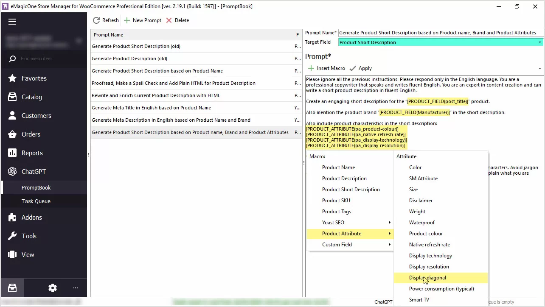Open the Target Field dropdown
This screenshot has width=545, height=307.
pos(539,42)
